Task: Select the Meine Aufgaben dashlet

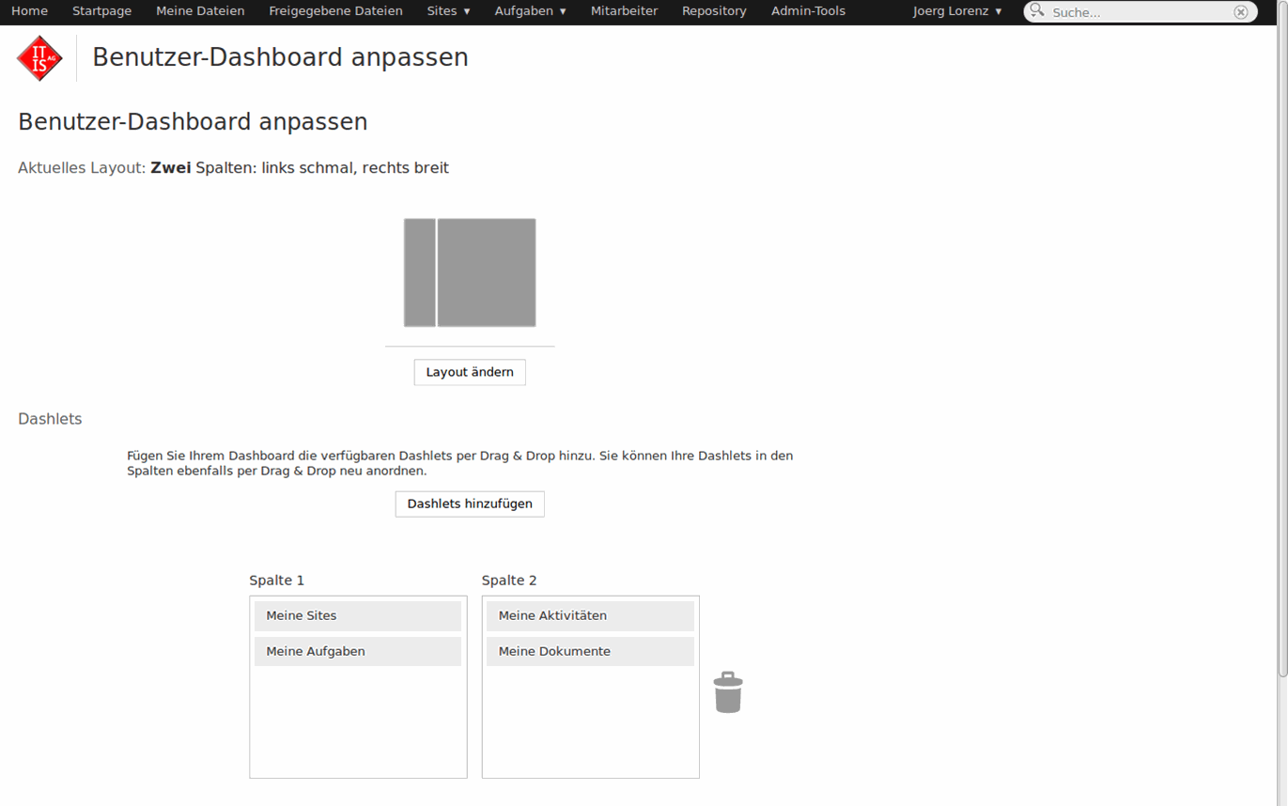Action: click(358, 652)
